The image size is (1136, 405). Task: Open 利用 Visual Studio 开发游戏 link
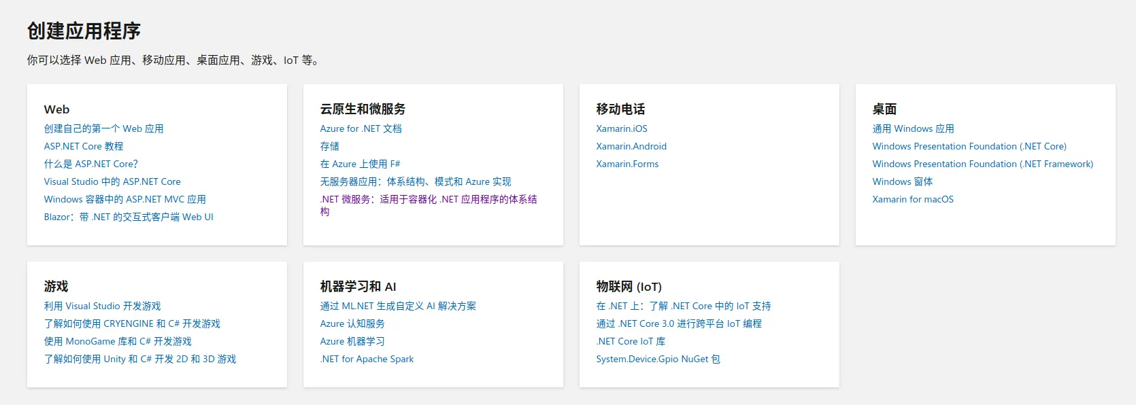click(103, 306)
